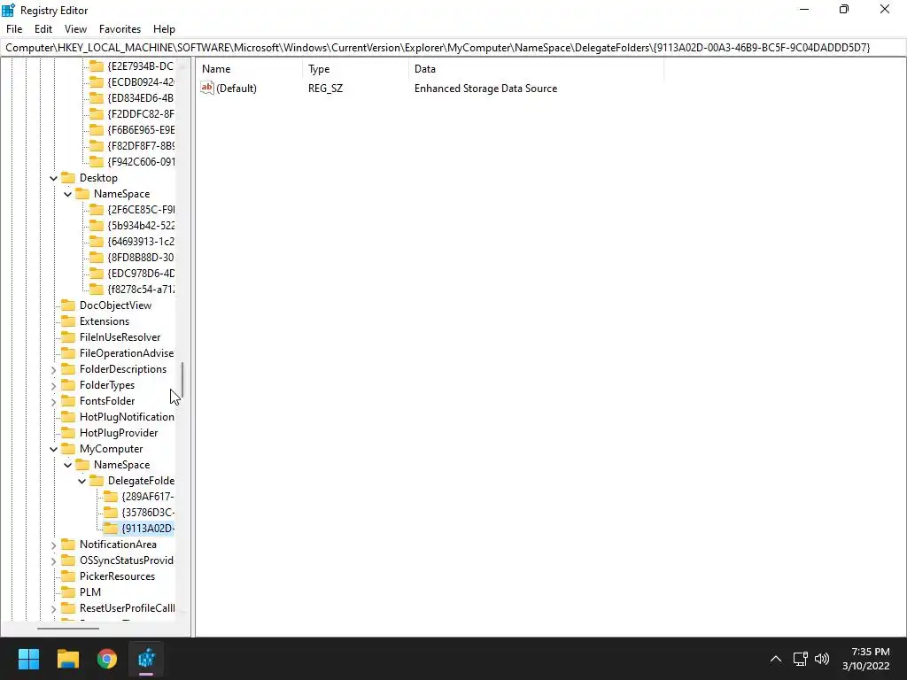The height and width of the screenshot is (680, 907).
Task: Open the Help menu
Action: tap(164, 29)
